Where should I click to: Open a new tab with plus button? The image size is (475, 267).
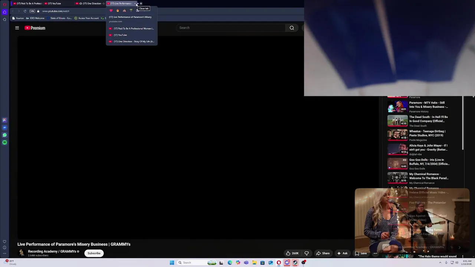pyautogui.click(x=141, y=3)
